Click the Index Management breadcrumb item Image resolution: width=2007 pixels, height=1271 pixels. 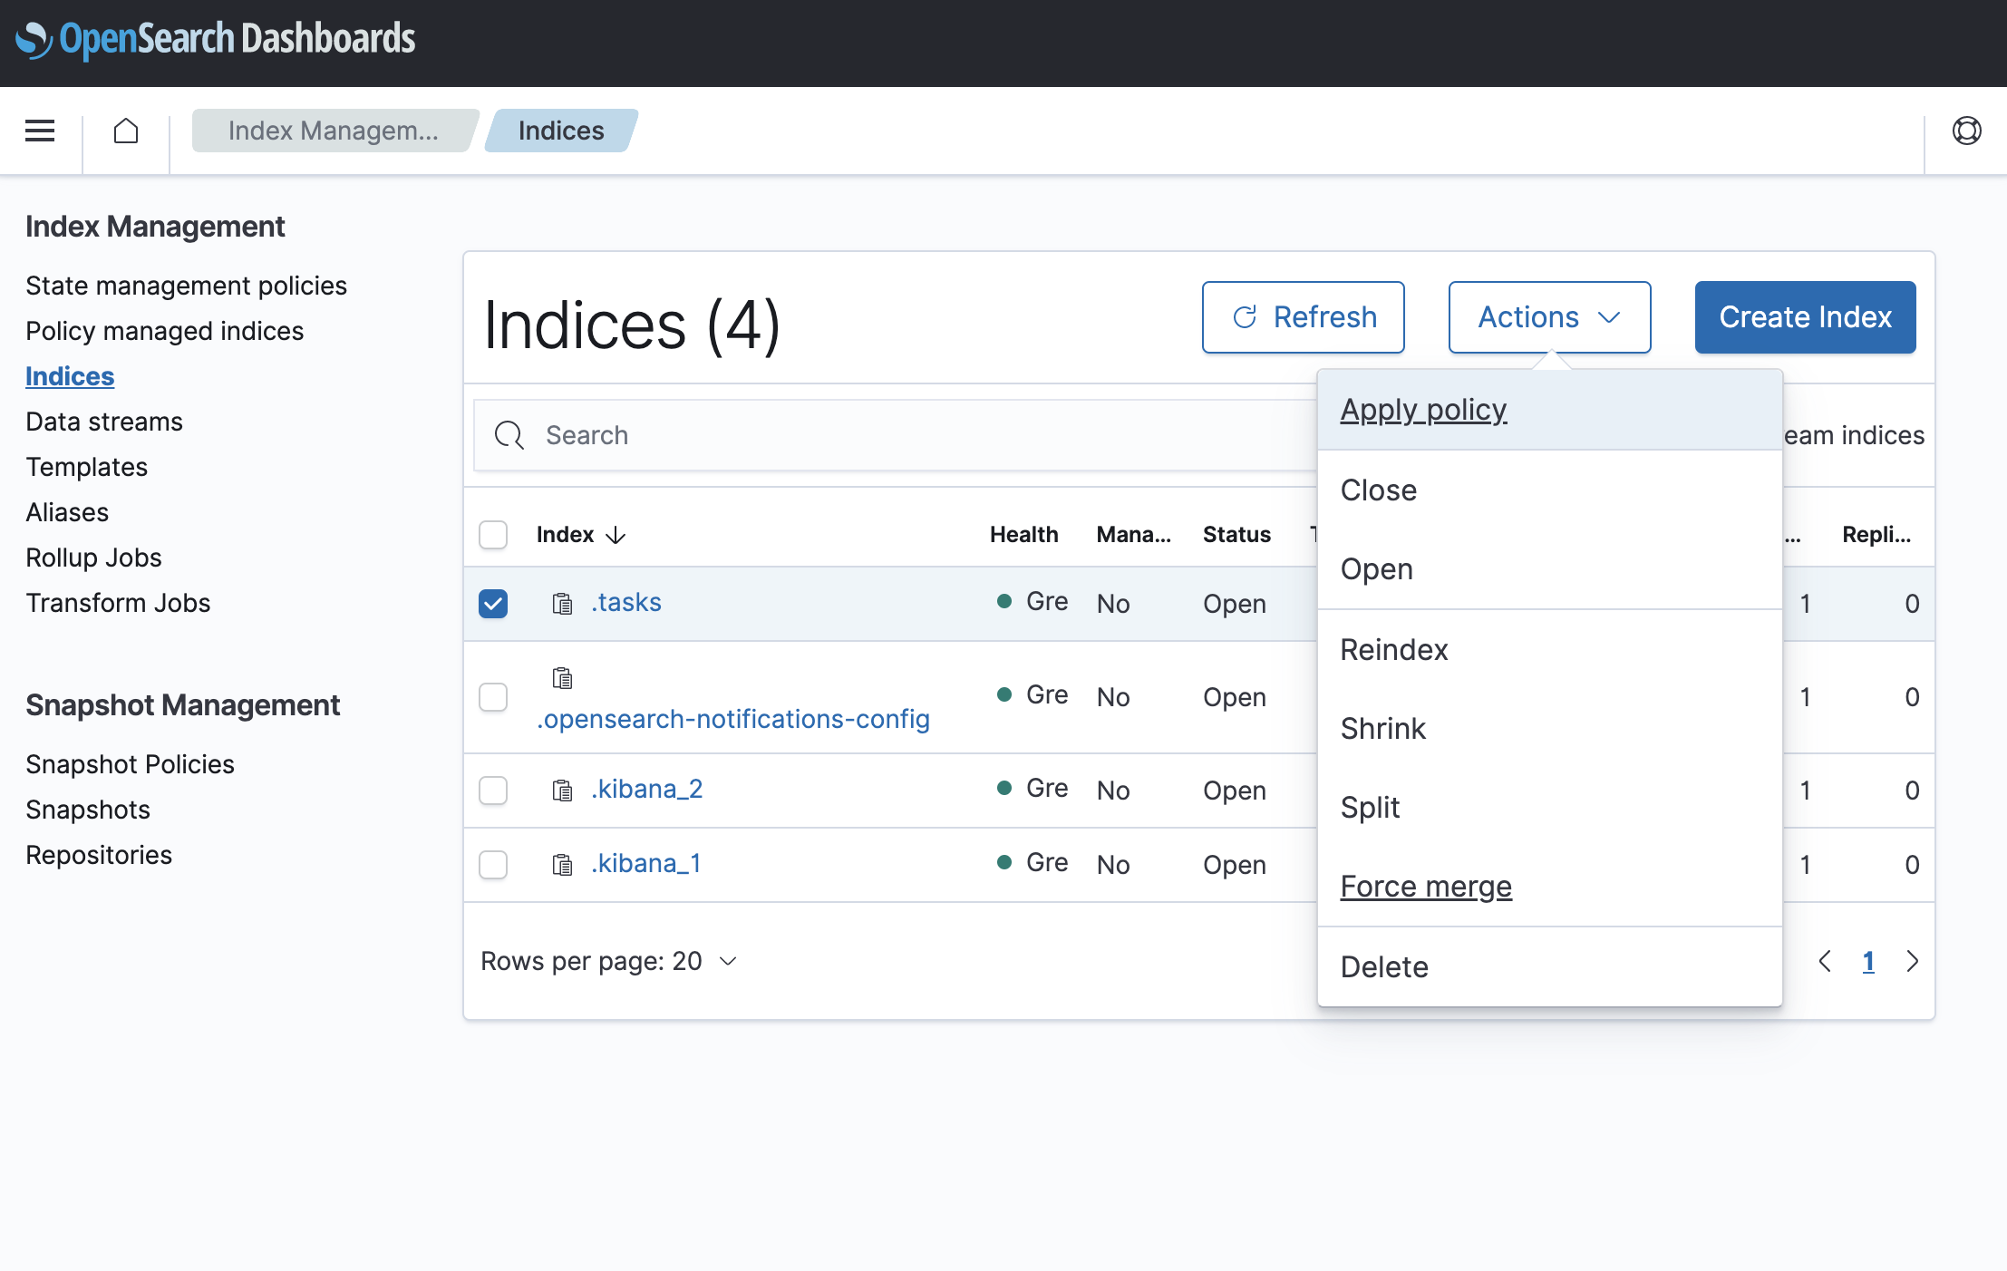pos(334,131)
